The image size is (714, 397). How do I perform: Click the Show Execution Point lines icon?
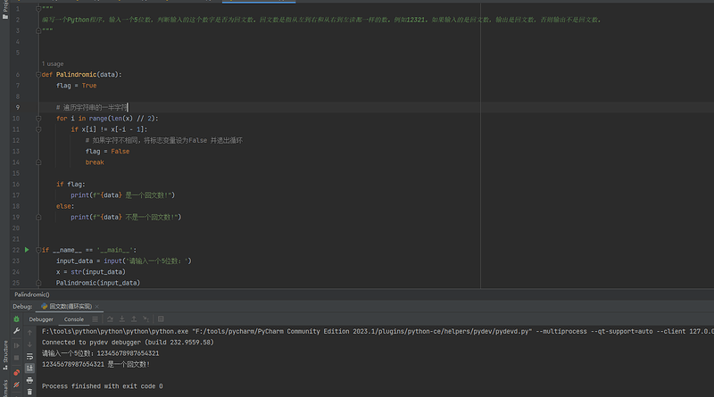[95, 319]
